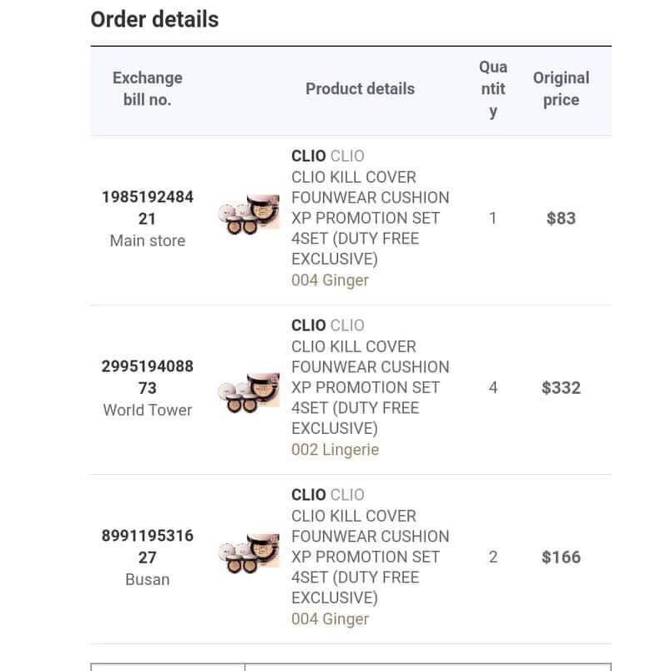
Task: Open exchange bill number 899119531627
Action: pos(148,547)
